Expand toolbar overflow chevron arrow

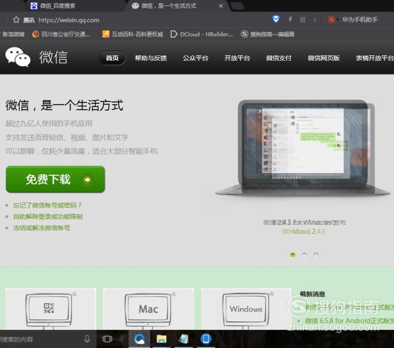[315, 19]
